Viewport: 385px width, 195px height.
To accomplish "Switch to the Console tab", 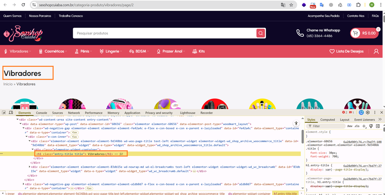I will (x=42, y=113).
